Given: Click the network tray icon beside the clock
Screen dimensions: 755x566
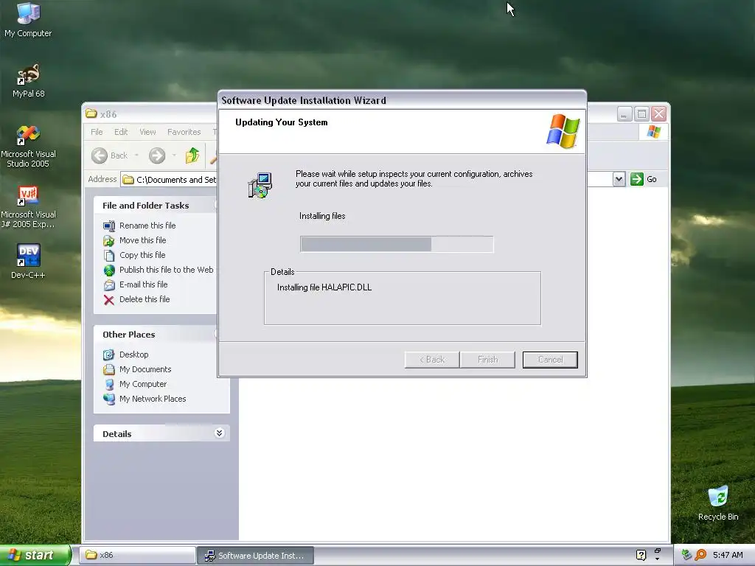Looking at the screenshot, I should tap(686, 555).
